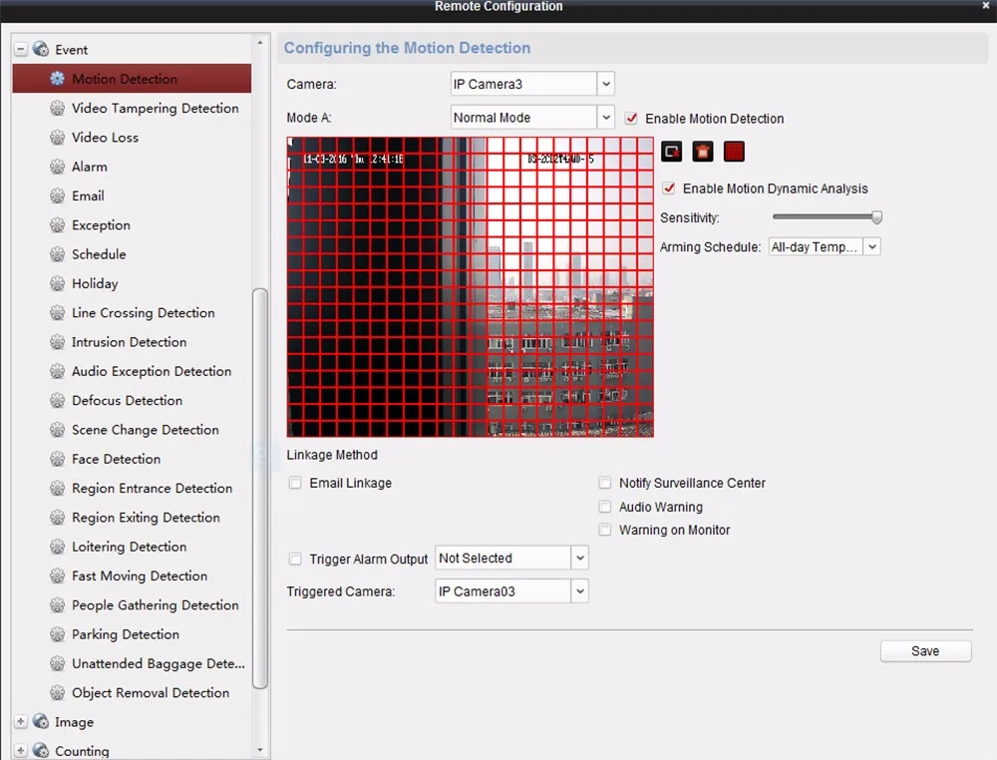Open Fast Moving Detection settings
997x760 pixels.
(x=140, y=576)
